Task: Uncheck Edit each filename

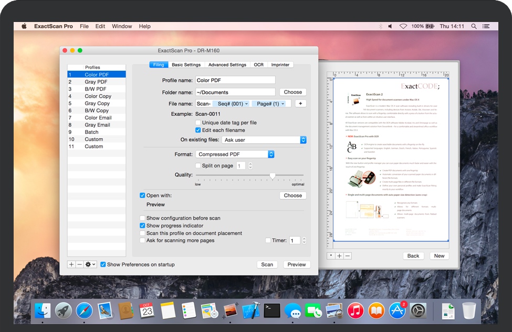Action: (198, 130)
